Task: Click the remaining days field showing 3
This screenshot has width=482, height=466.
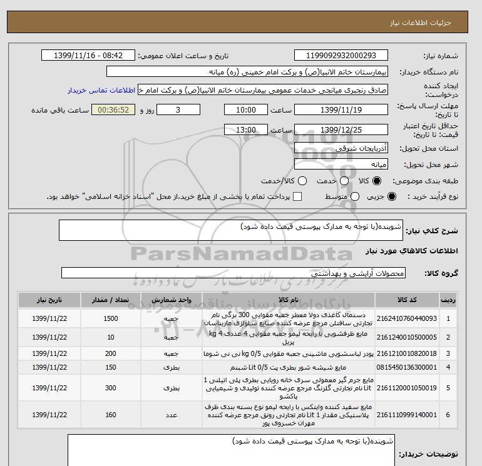Action: point(178,109)
